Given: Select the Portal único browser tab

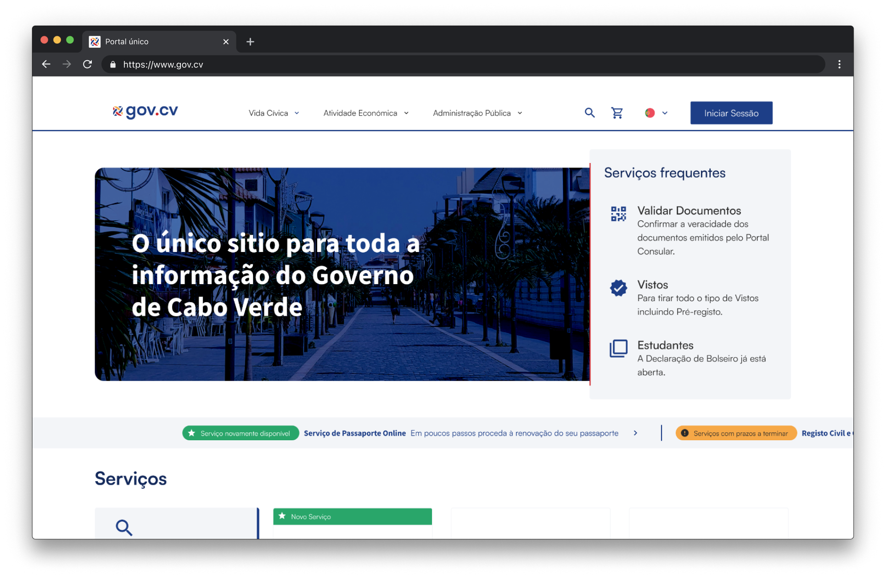Looking at the screenshot, I should (x=158, y=42).
